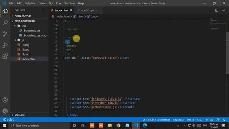The width and height of the screenshot is (229, 129).
Task: Open Microsoft Edge from the taskbar
Action: 145,125
